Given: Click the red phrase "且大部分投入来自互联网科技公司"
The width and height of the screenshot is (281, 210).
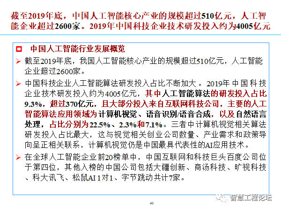Looking at the screenshot, I should (x=160, y=104).
